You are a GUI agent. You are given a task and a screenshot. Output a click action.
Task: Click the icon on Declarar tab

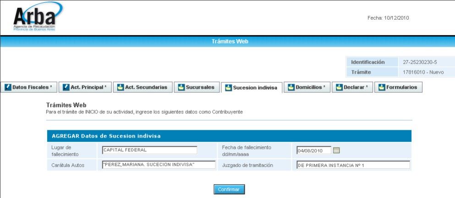tap(339, 87)
